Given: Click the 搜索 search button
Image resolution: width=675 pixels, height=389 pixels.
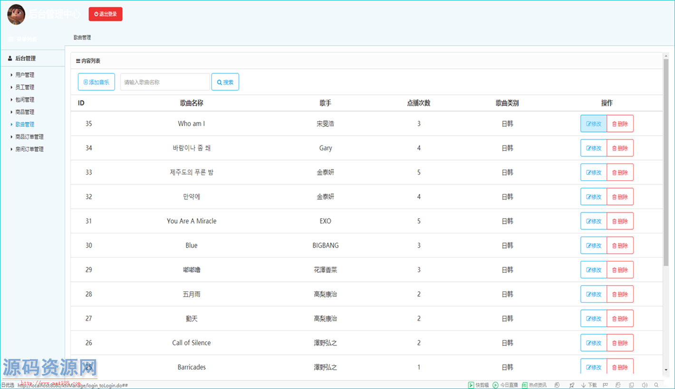Looking at the screenshot, I should (225, 82).
